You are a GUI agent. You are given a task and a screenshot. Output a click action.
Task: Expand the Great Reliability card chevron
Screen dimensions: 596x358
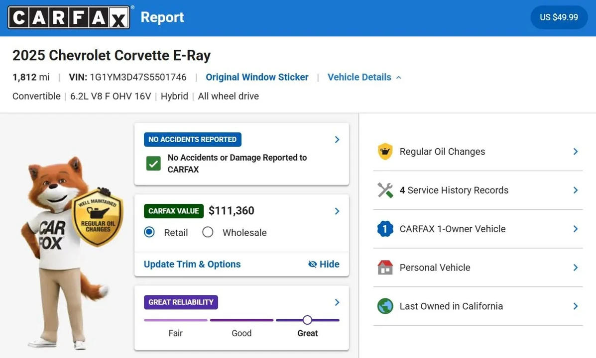(337, 302)
